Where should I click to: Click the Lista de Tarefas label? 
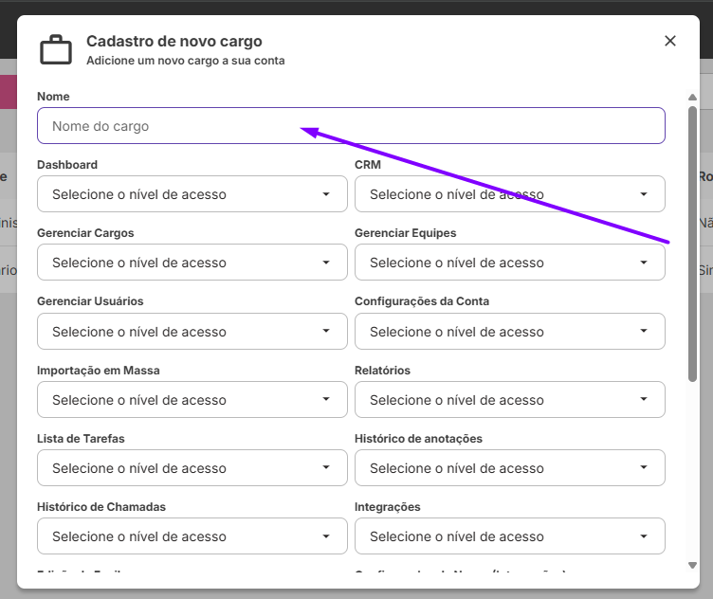coord(81,439)
